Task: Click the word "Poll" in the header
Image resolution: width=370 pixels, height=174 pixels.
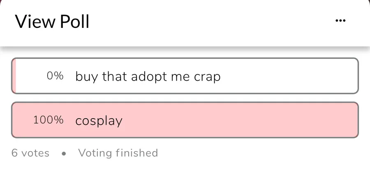Action: (x=74, y=21)
